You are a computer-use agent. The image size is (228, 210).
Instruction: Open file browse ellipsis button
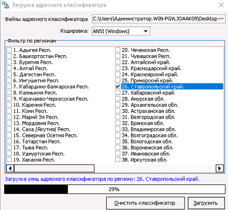point(221,19)
